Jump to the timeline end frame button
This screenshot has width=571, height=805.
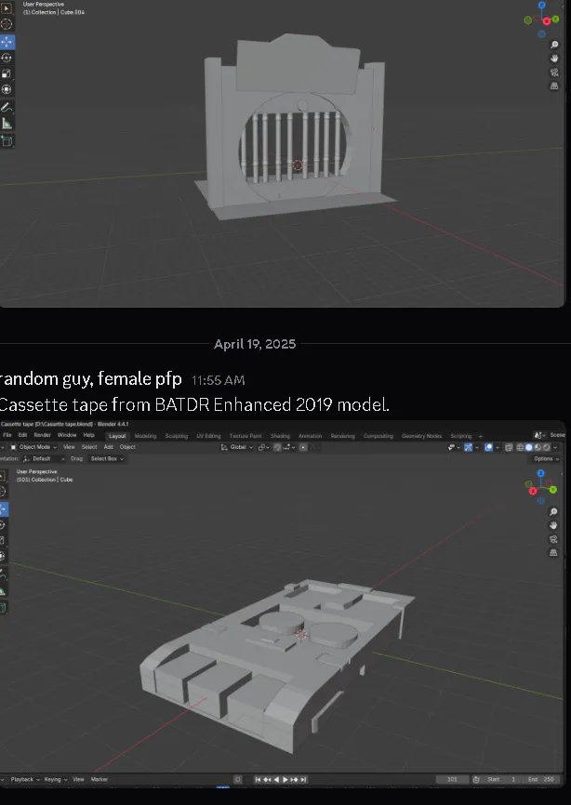[x=303, y=779]
